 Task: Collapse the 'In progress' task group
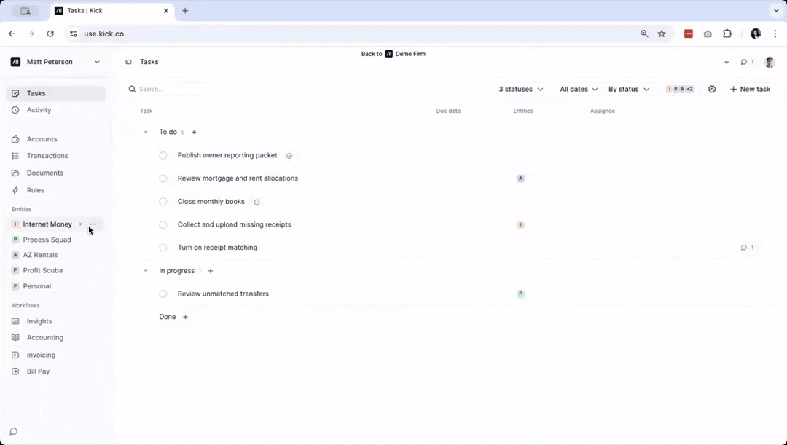(145, 270)
